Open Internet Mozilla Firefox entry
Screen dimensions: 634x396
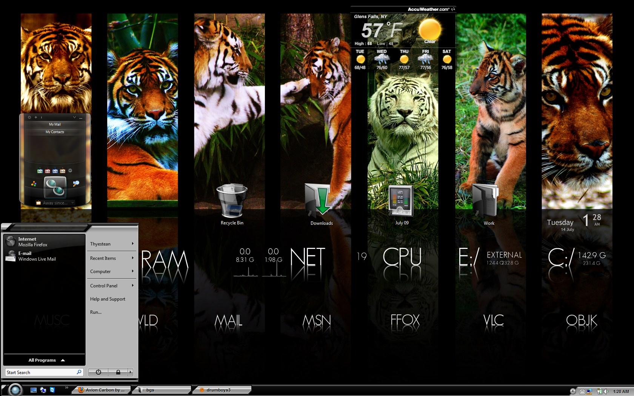(44, 242)
